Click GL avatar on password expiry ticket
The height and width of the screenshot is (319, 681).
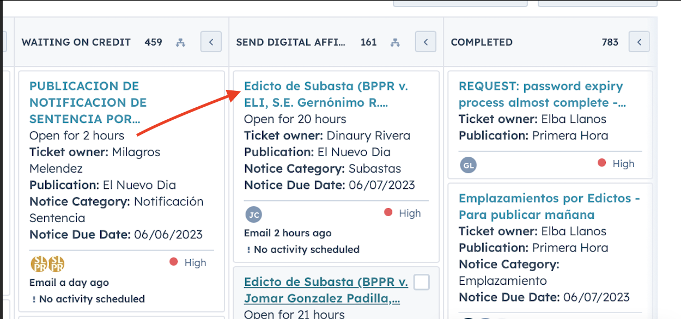(x=468, y=165)
